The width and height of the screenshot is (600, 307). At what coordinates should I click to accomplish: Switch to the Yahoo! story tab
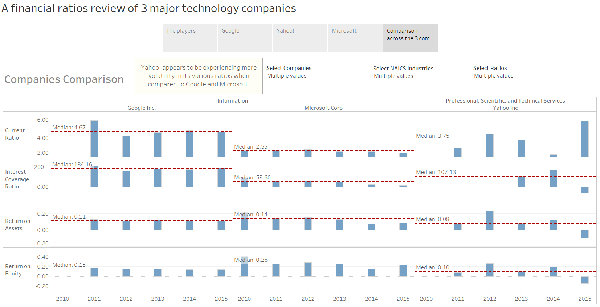[300, 38]
